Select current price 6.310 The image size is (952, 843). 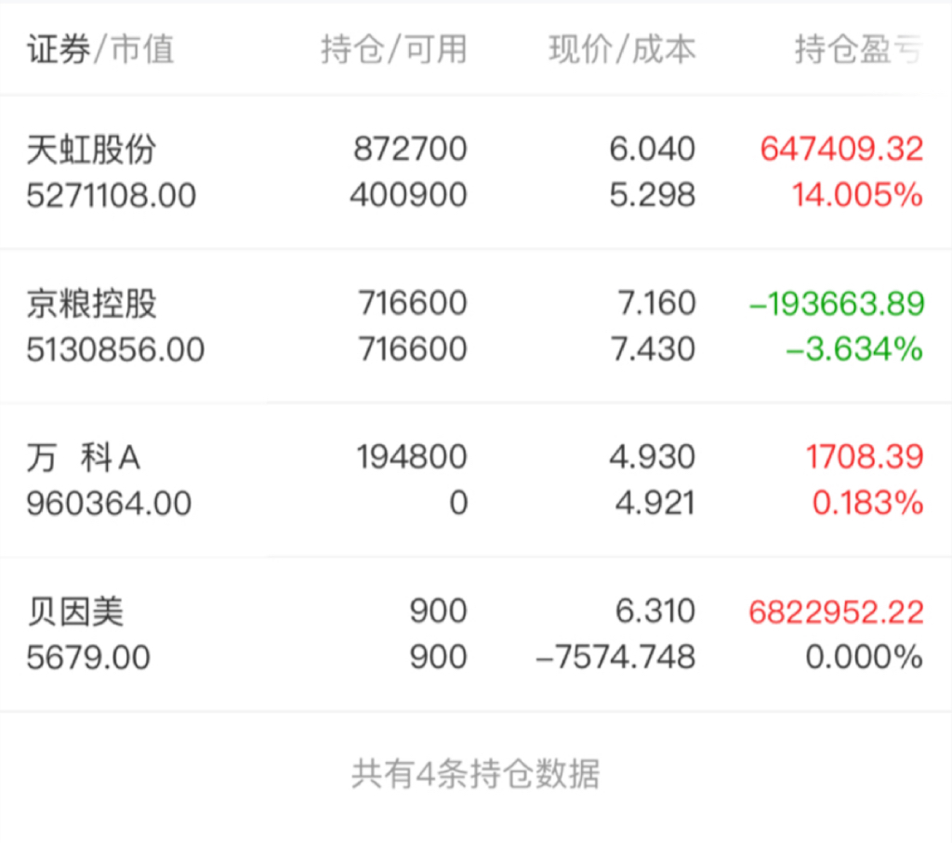(x=655, y=611)
